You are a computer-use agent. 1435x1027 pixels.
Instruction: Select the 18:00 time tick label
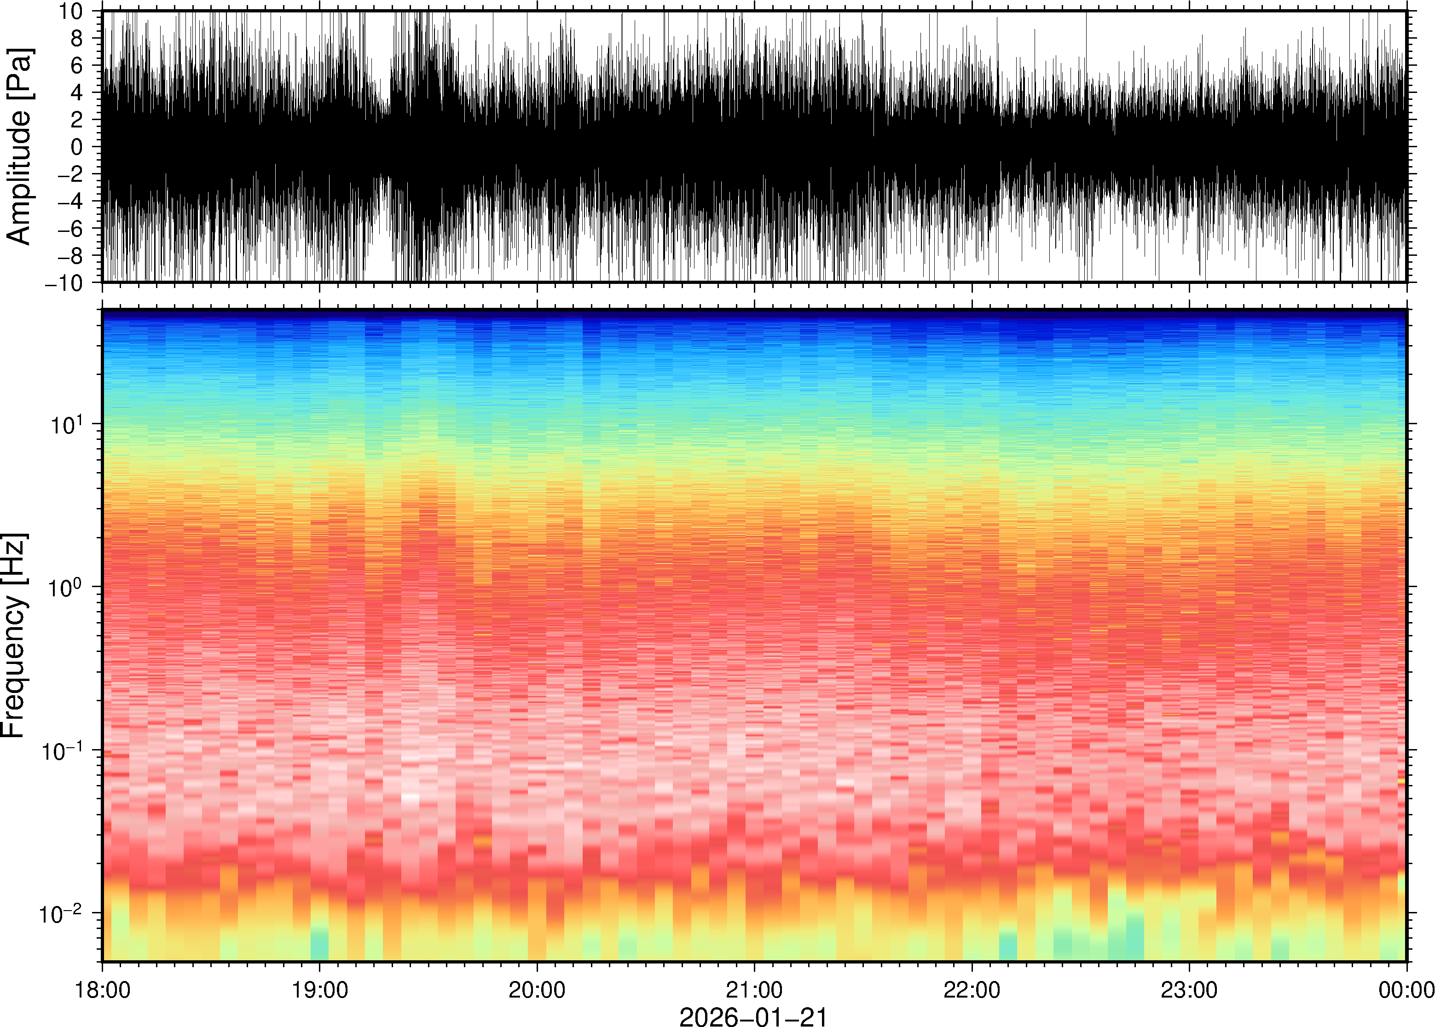103,989
